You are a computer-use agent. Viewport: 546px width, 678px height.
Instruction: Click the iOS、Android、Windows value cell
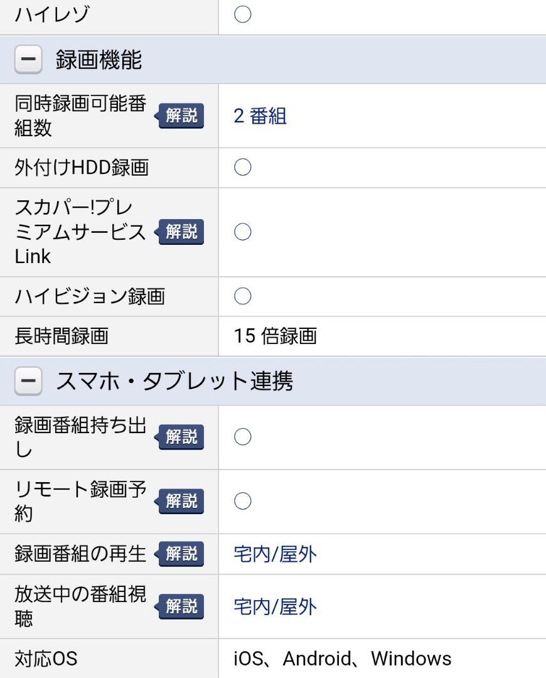382,659
